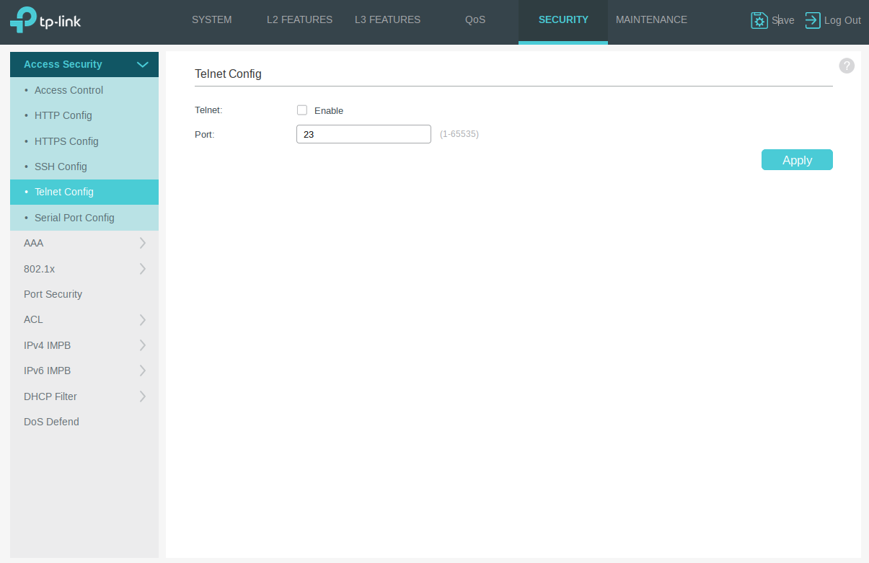
Task: Open HTTP Config page
Action: coord(84,115)
